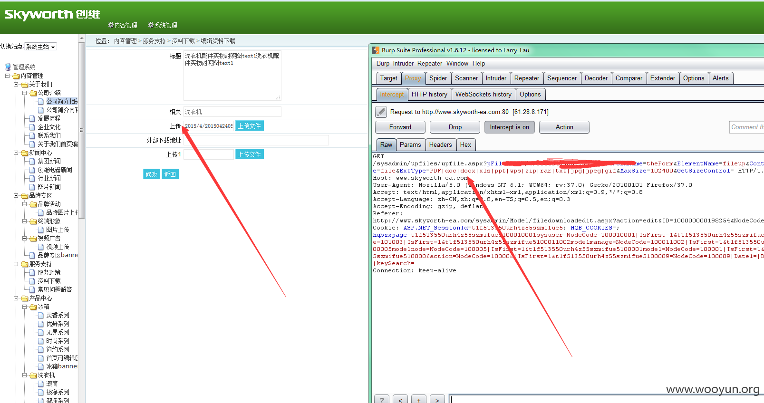
Task: Collapse the 公司介绍 tree node
Action: pyautogui.click(x=24, y=93)
